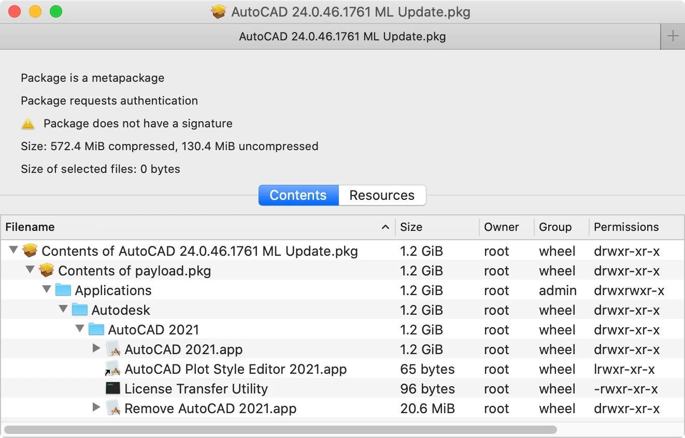Select the 'Autodesk' row name
The image size is (685, 438).
121,310
